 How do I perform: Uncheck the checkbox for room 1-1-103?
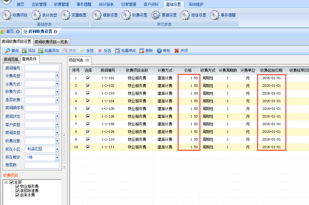(x=88, y=93)
